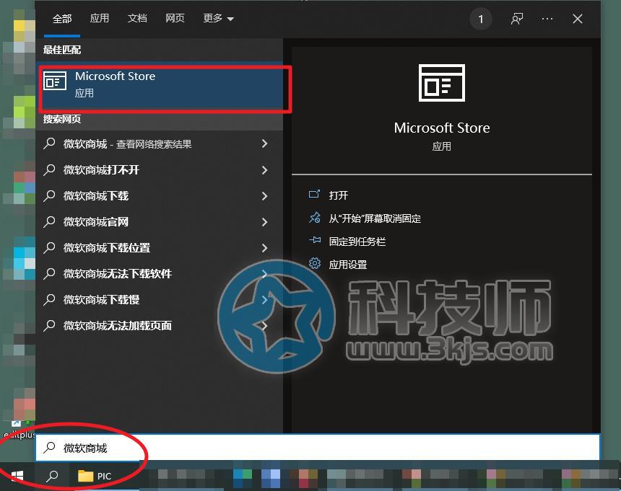Choose 固定到任务栏 option

(x=357, y=242)
